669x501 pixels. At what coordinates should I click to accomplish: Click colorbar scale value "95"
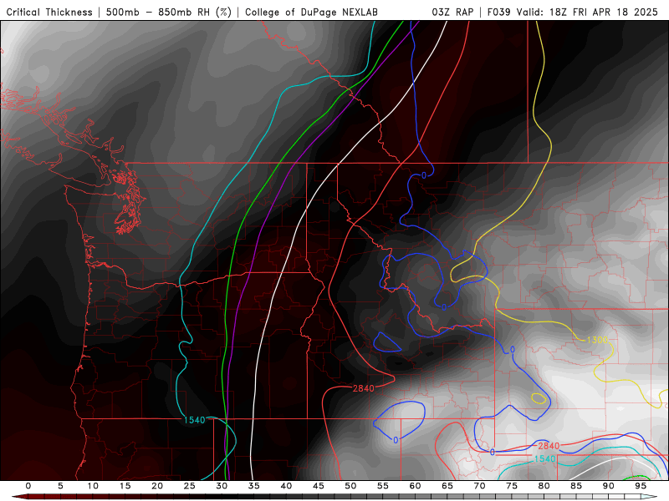641,486
